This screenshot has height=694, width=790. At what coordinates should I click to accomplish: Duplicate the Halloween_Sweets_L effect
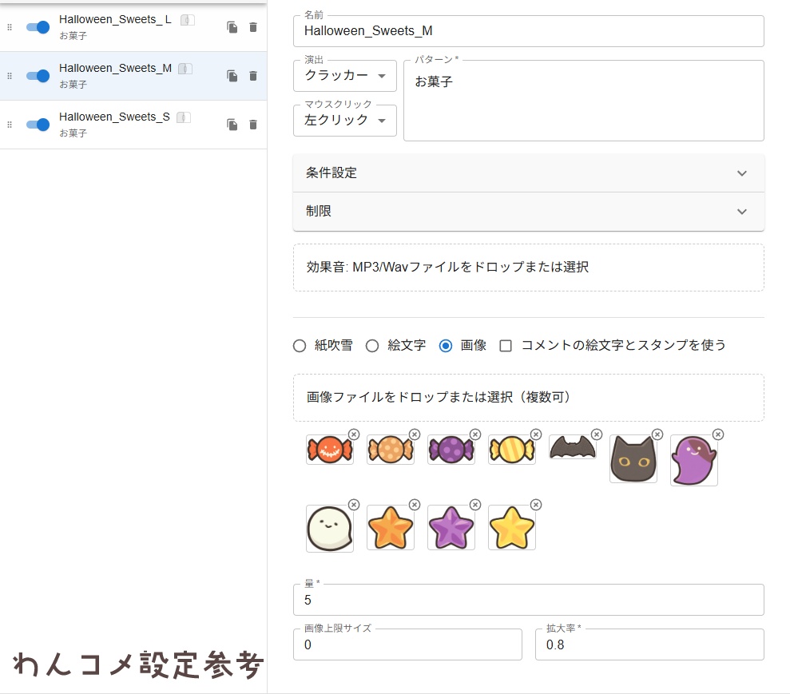pyautogui.click(x=231, y=27)
